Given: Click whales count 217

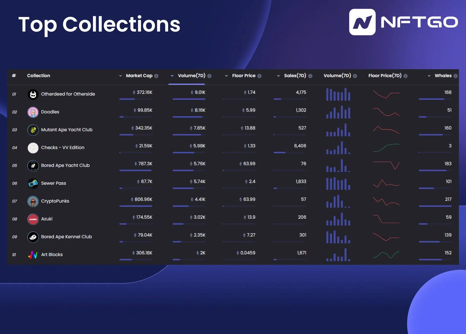Looking at the screenshot, I should coord(448,200).
